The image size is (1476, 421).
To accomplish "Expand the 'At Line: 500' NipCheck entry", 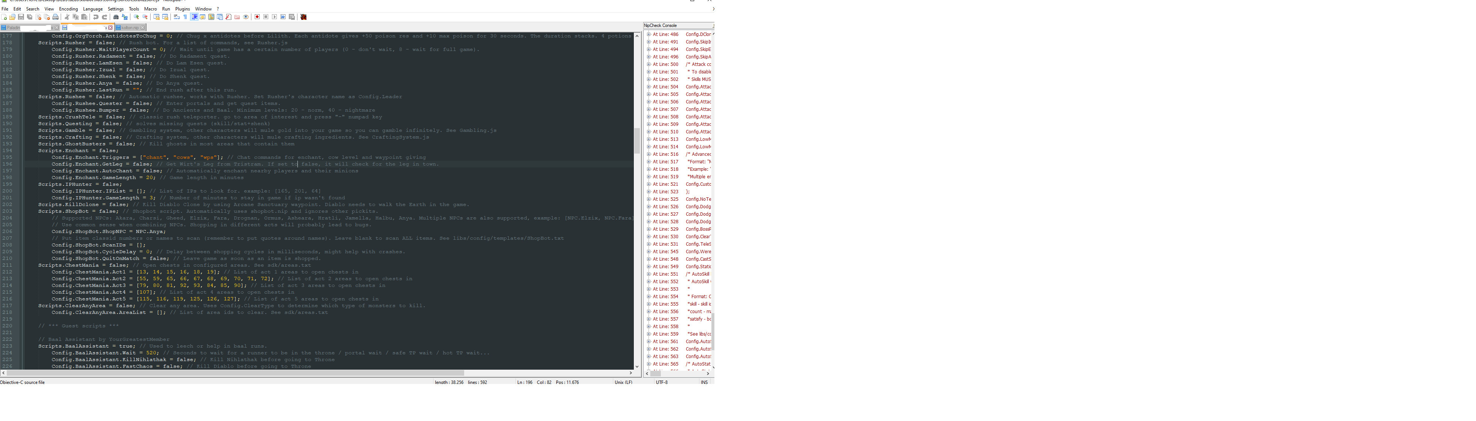I will (x=648, y=64).
